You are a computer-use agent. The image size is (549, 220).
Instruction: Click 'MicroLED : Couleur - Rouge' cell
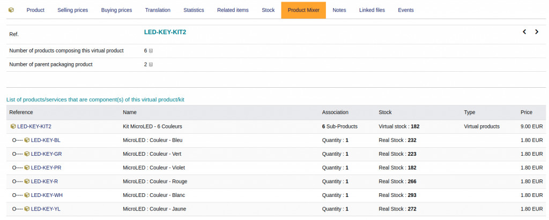[x=155, y=181]
